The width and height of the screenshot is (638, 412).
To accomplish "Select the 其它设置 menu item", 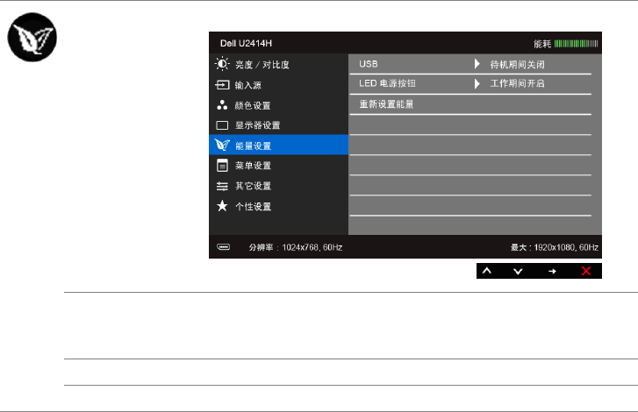I will click(279, 186).
